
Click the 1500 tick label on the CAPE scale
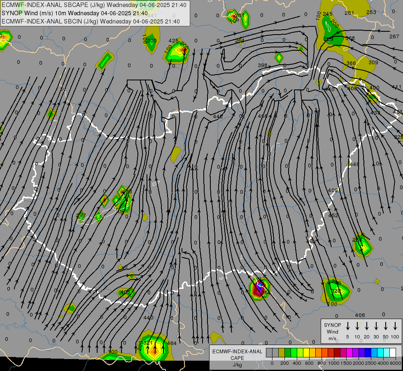click(x=346, y=363)
